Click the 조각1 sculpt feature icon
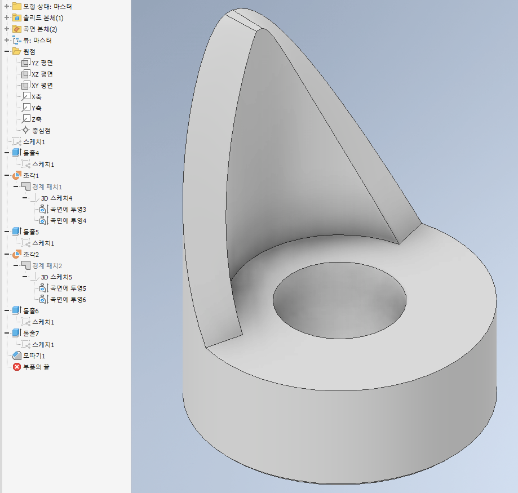This screenshot has width=518, height=493. pos(17,175)
